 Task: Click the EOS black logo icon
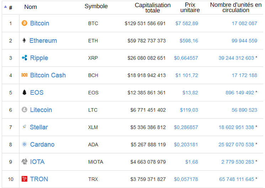point(24,93)
